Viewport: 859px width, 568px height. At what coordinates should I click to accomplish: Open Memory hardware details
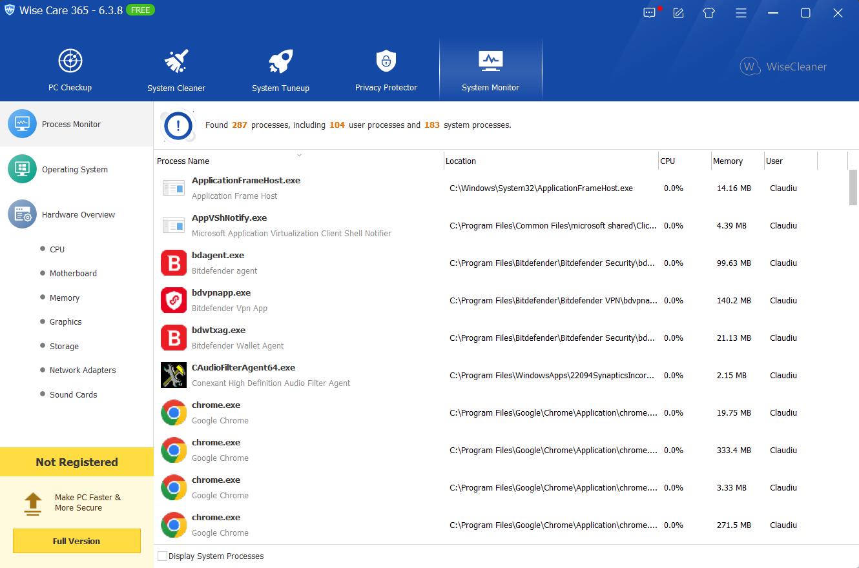click(65, 298)
